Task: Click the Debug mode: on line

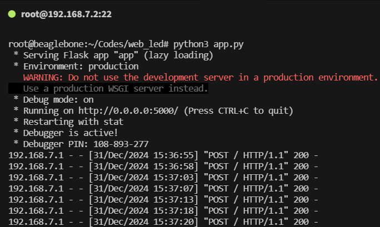Action: [x=58, y=100]
